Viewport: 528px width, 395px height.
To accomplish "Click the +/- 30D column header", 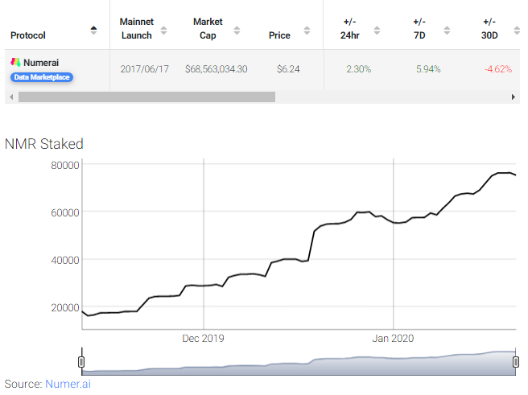I will [489, 29].
